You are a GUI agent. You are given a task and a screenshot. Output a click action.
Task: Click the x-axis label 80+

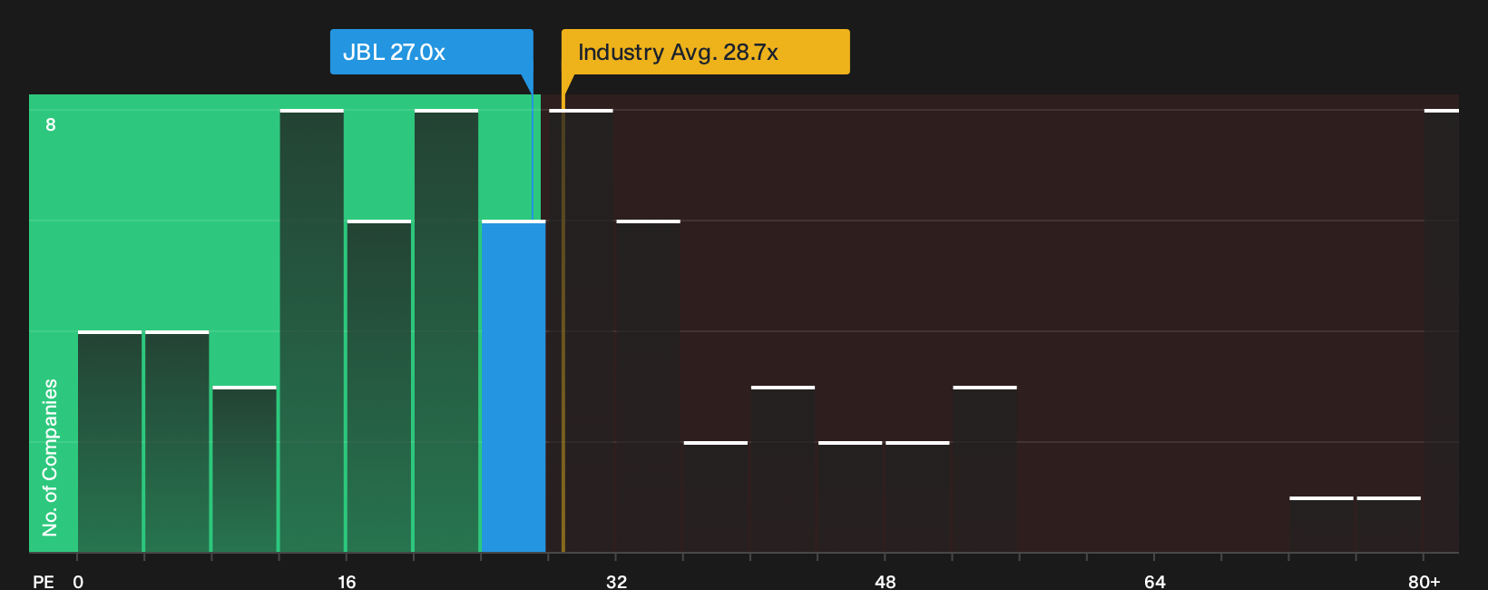point(1424,581)
